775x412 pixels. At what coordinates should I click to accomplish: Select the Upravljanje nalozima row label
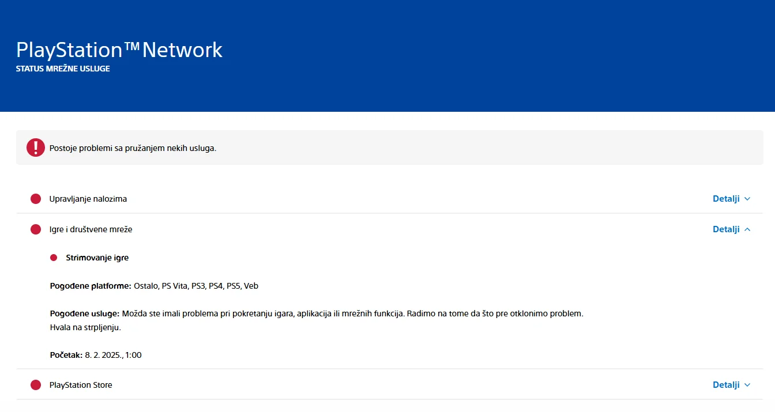tap(88, 199)
